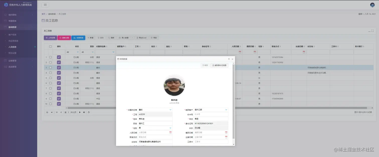This screenshot has height=157, width=379.
Task: Click edit icon in highlighted row 3
Action: click(x=59, y=68)
